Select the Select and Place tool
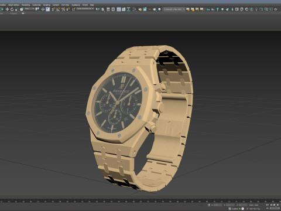 click(22, 9)
